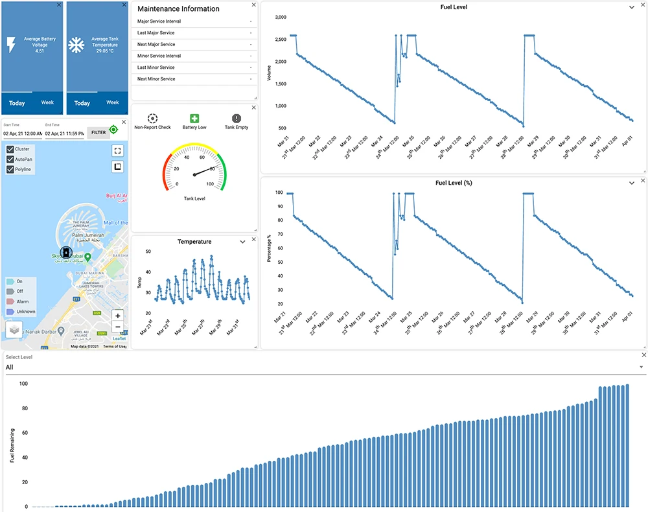
Task: Click the Tank Empty warning icon
Action: (237, 119)
